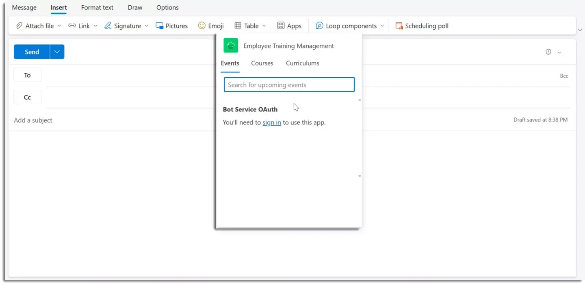Switch to the Message ribbon tab

pos(24,7)
